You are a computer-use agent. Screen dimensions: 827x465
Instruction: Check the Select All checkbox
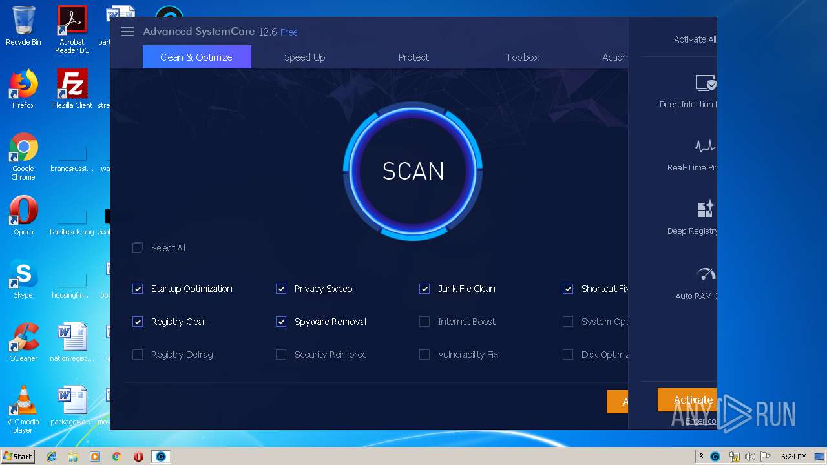coord(137,248)
